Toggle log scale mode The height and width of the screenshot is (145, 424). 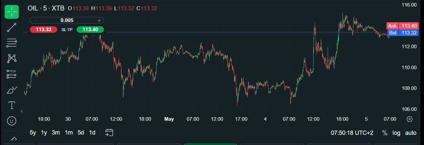click(396, 133)
